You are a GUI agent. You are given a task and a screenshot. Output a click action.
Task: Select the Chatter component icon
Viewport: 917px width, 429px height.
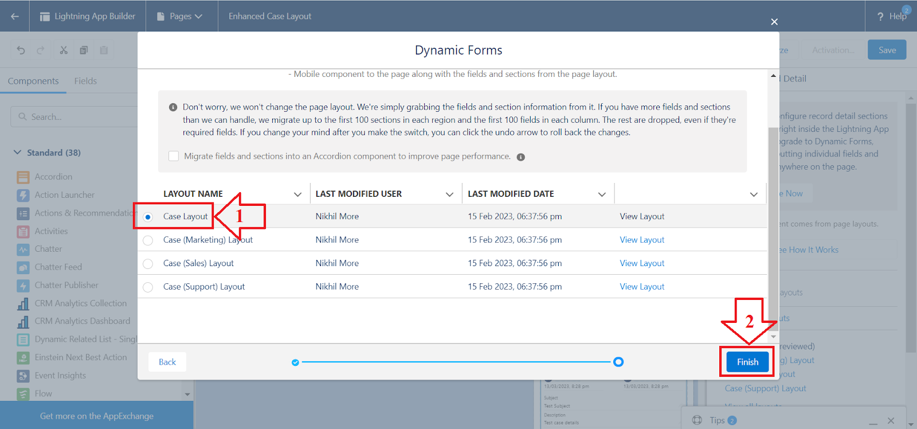pos(23,249)
